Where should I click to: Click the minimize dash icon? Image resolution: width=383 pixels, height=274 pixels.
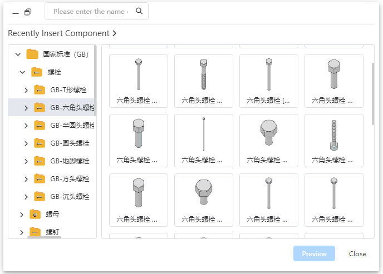point(15,12)
